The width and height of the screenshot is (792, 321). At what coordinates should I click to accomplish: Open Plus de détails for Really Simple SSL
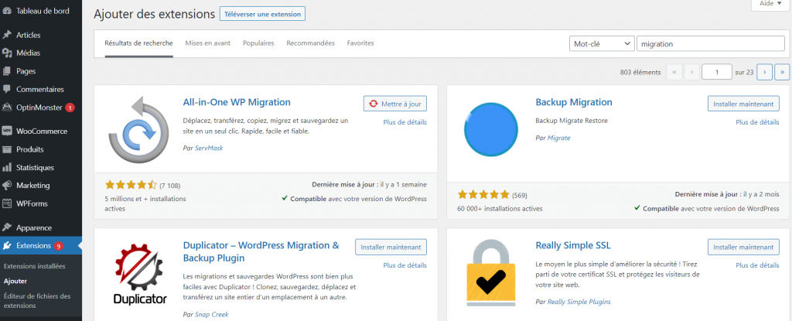point(757,265)
